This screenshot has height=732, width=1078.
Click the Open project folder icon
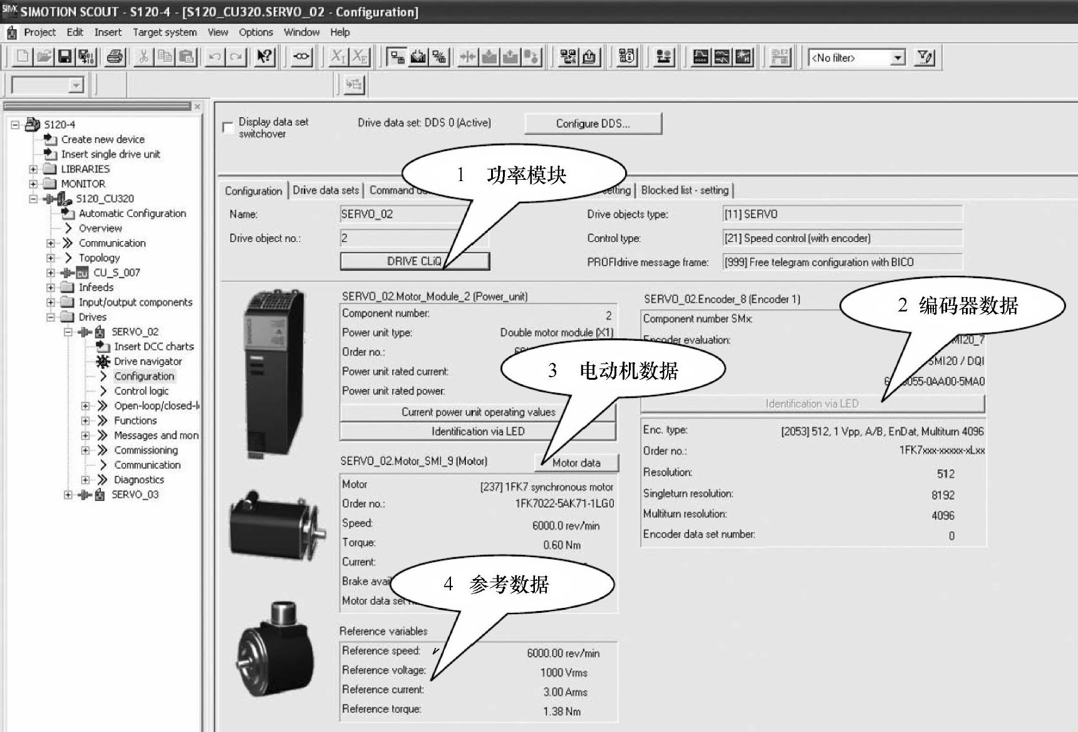pos(44,57)
